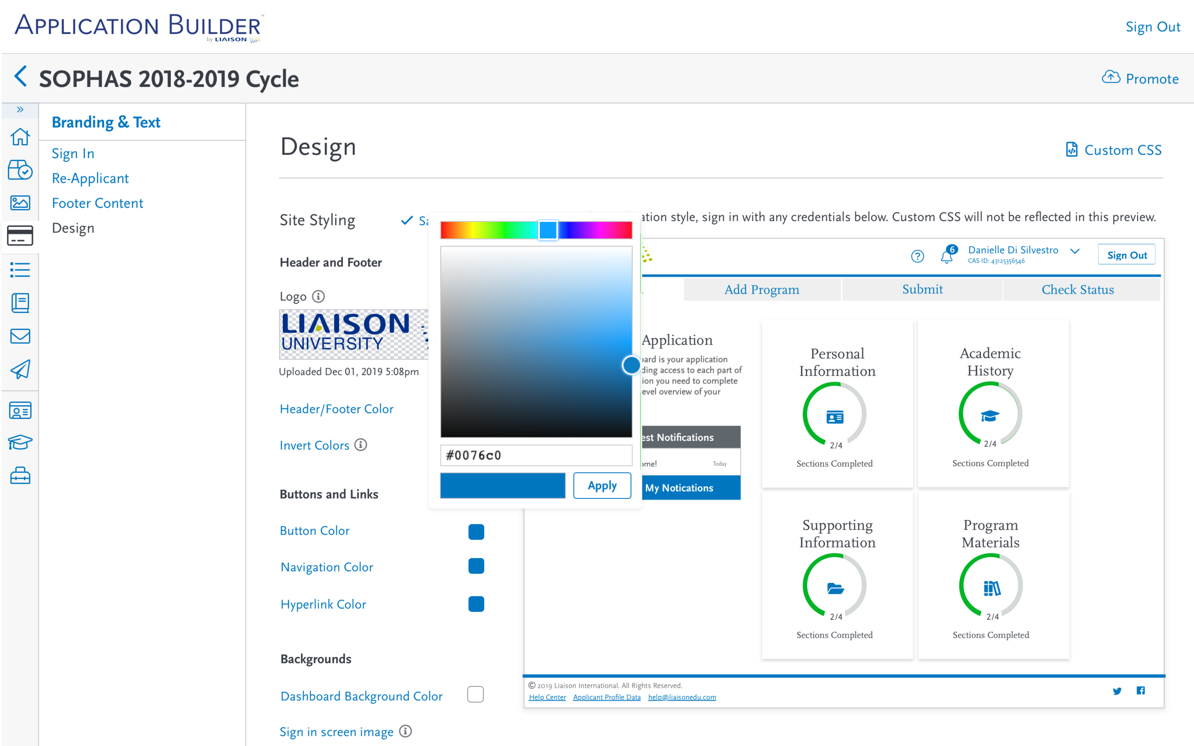This screenshot has width=1194, height=746.
Task: Click the envelope email icon in sidebar
Action: 20,336
